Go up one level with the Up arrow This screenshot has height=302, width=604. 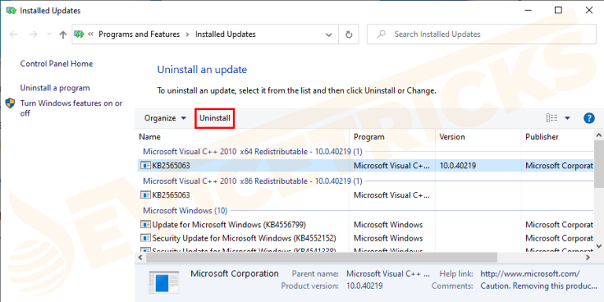click(x=63, y=35)
